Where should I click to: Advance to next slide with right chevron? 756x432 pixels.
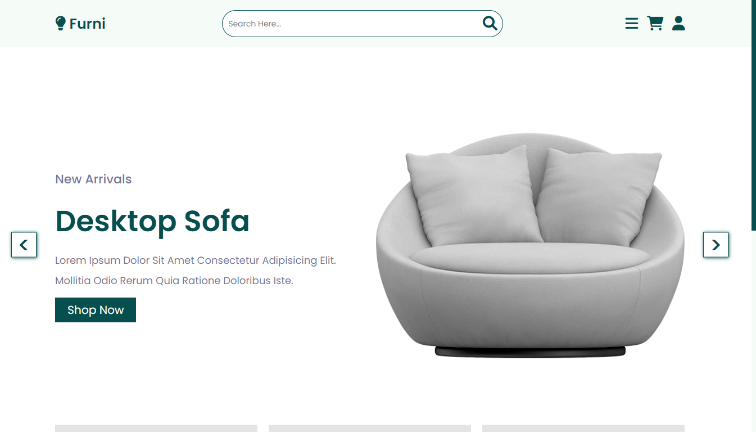coord(716,245)
